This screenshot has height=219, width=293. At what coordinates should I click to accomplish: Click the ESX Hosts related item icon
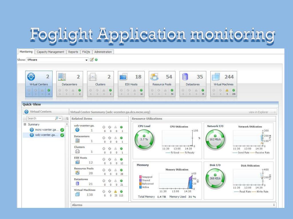point(77,162)
